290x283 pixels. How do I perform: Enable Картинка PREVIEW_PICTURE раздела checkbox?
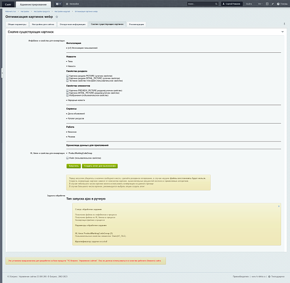(68, 90)
